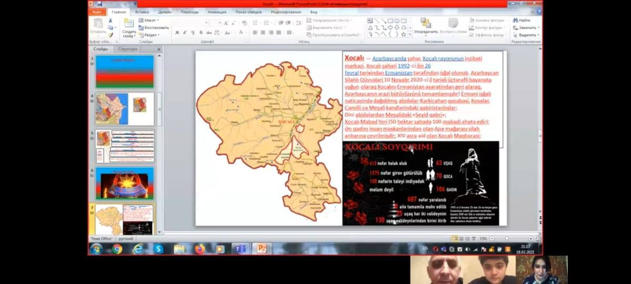Select the star shape in shapes gallery

click(403, 35)
